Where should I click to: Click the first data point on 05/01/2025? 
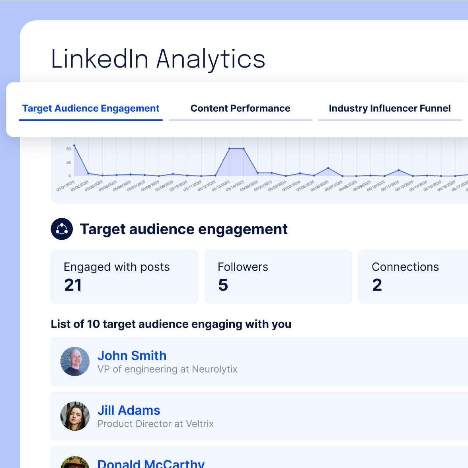pyautogui.click(x=74, y=146)
